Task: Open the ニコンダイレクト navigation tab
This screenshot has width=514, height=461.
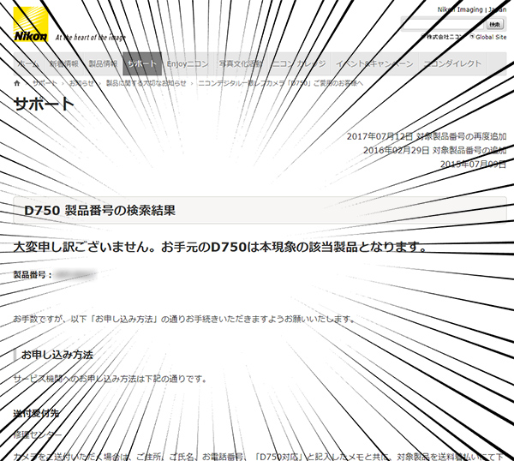Action: pos(452,63)
